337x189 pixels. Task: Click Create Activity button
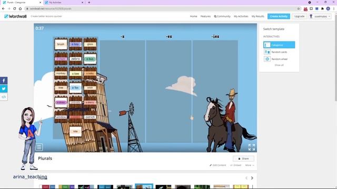click(x=279, y=16)
